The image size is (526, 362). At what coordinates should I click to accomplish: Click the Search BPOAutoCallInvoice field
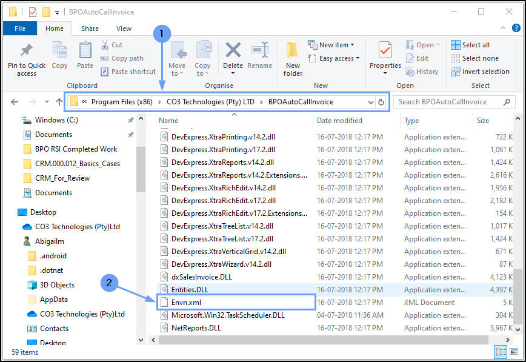click(448, 102)
